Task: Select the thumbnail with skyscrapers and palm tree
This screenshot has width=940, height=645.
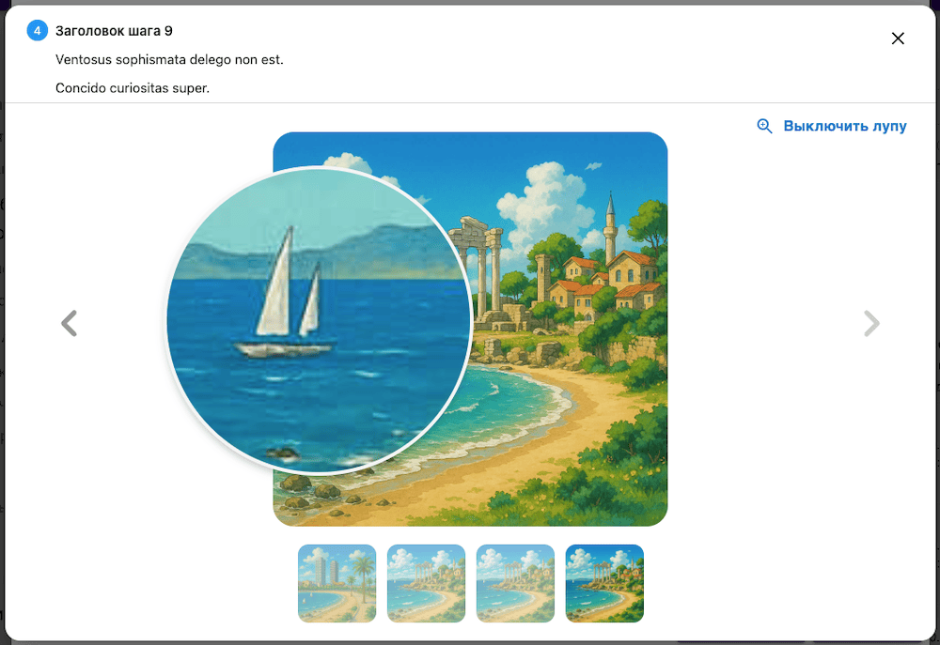Action: pos(337,583)
